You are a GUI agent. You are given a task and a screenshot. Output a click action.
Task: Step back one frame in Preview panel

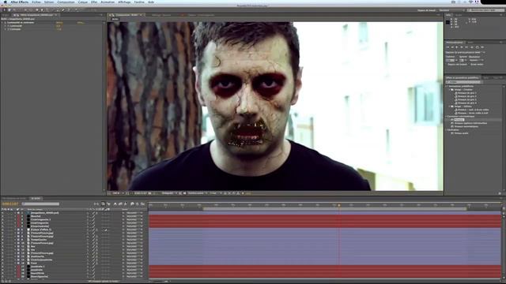[x=452, y=47]
